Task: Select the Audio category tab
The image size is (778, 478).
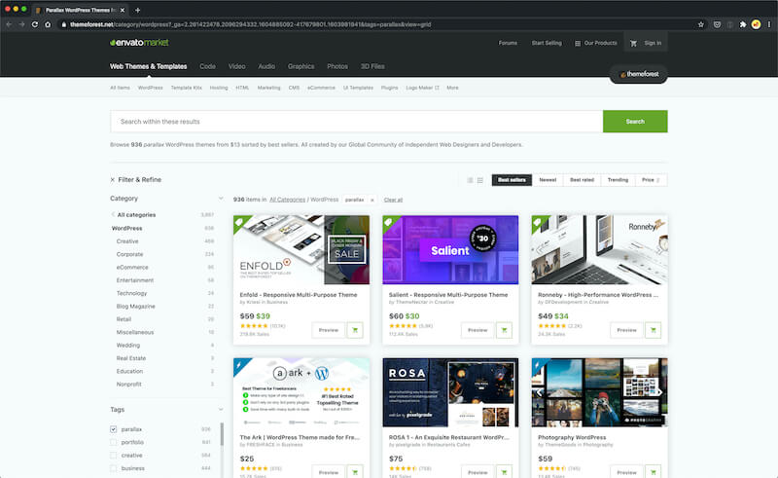Action: (266, 66)
